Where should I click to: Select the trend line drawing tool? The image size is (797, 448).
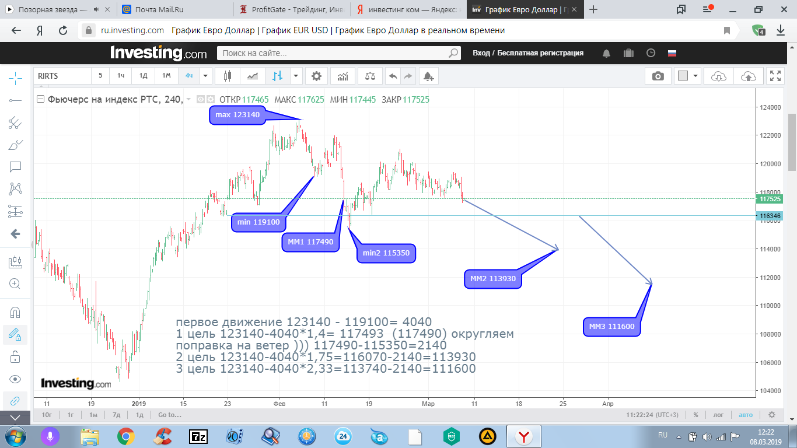point(15,100)
